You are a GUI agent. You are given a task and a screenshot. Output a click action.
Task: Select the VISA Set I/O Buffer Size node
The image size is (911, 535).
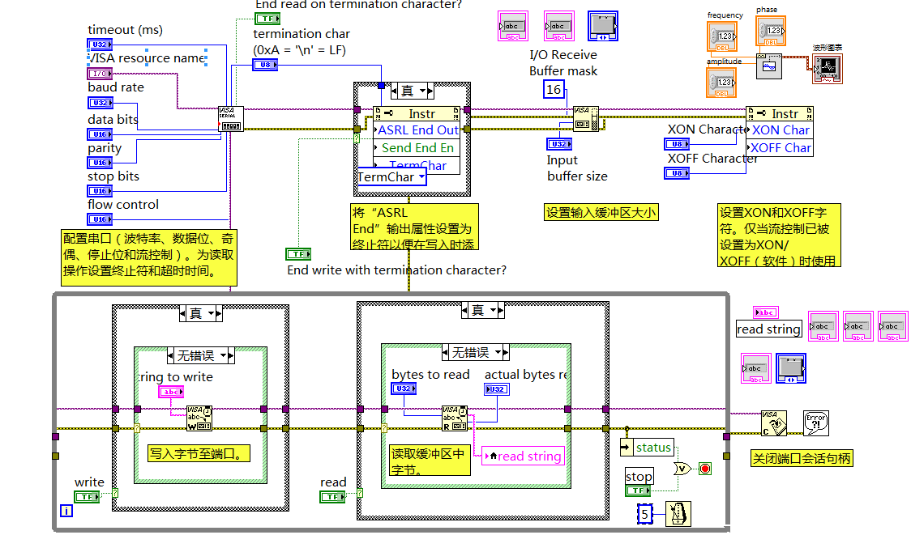click(585, 118)
